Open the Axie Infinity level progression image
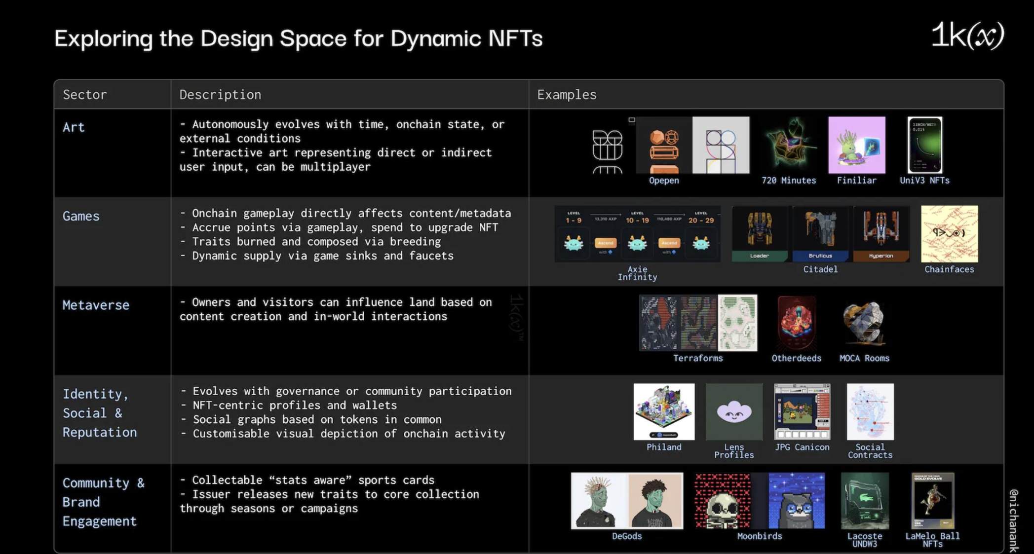The image size is (1034, 554). 637,234
